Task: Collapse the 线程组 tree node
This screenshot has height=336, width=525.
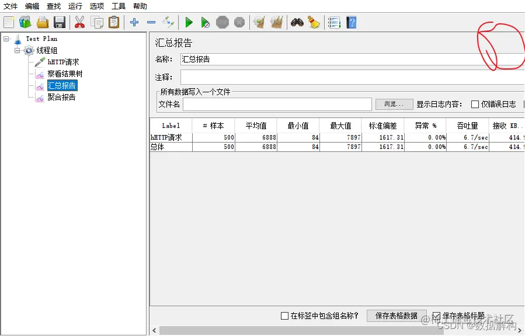Action: pos(17,51)
